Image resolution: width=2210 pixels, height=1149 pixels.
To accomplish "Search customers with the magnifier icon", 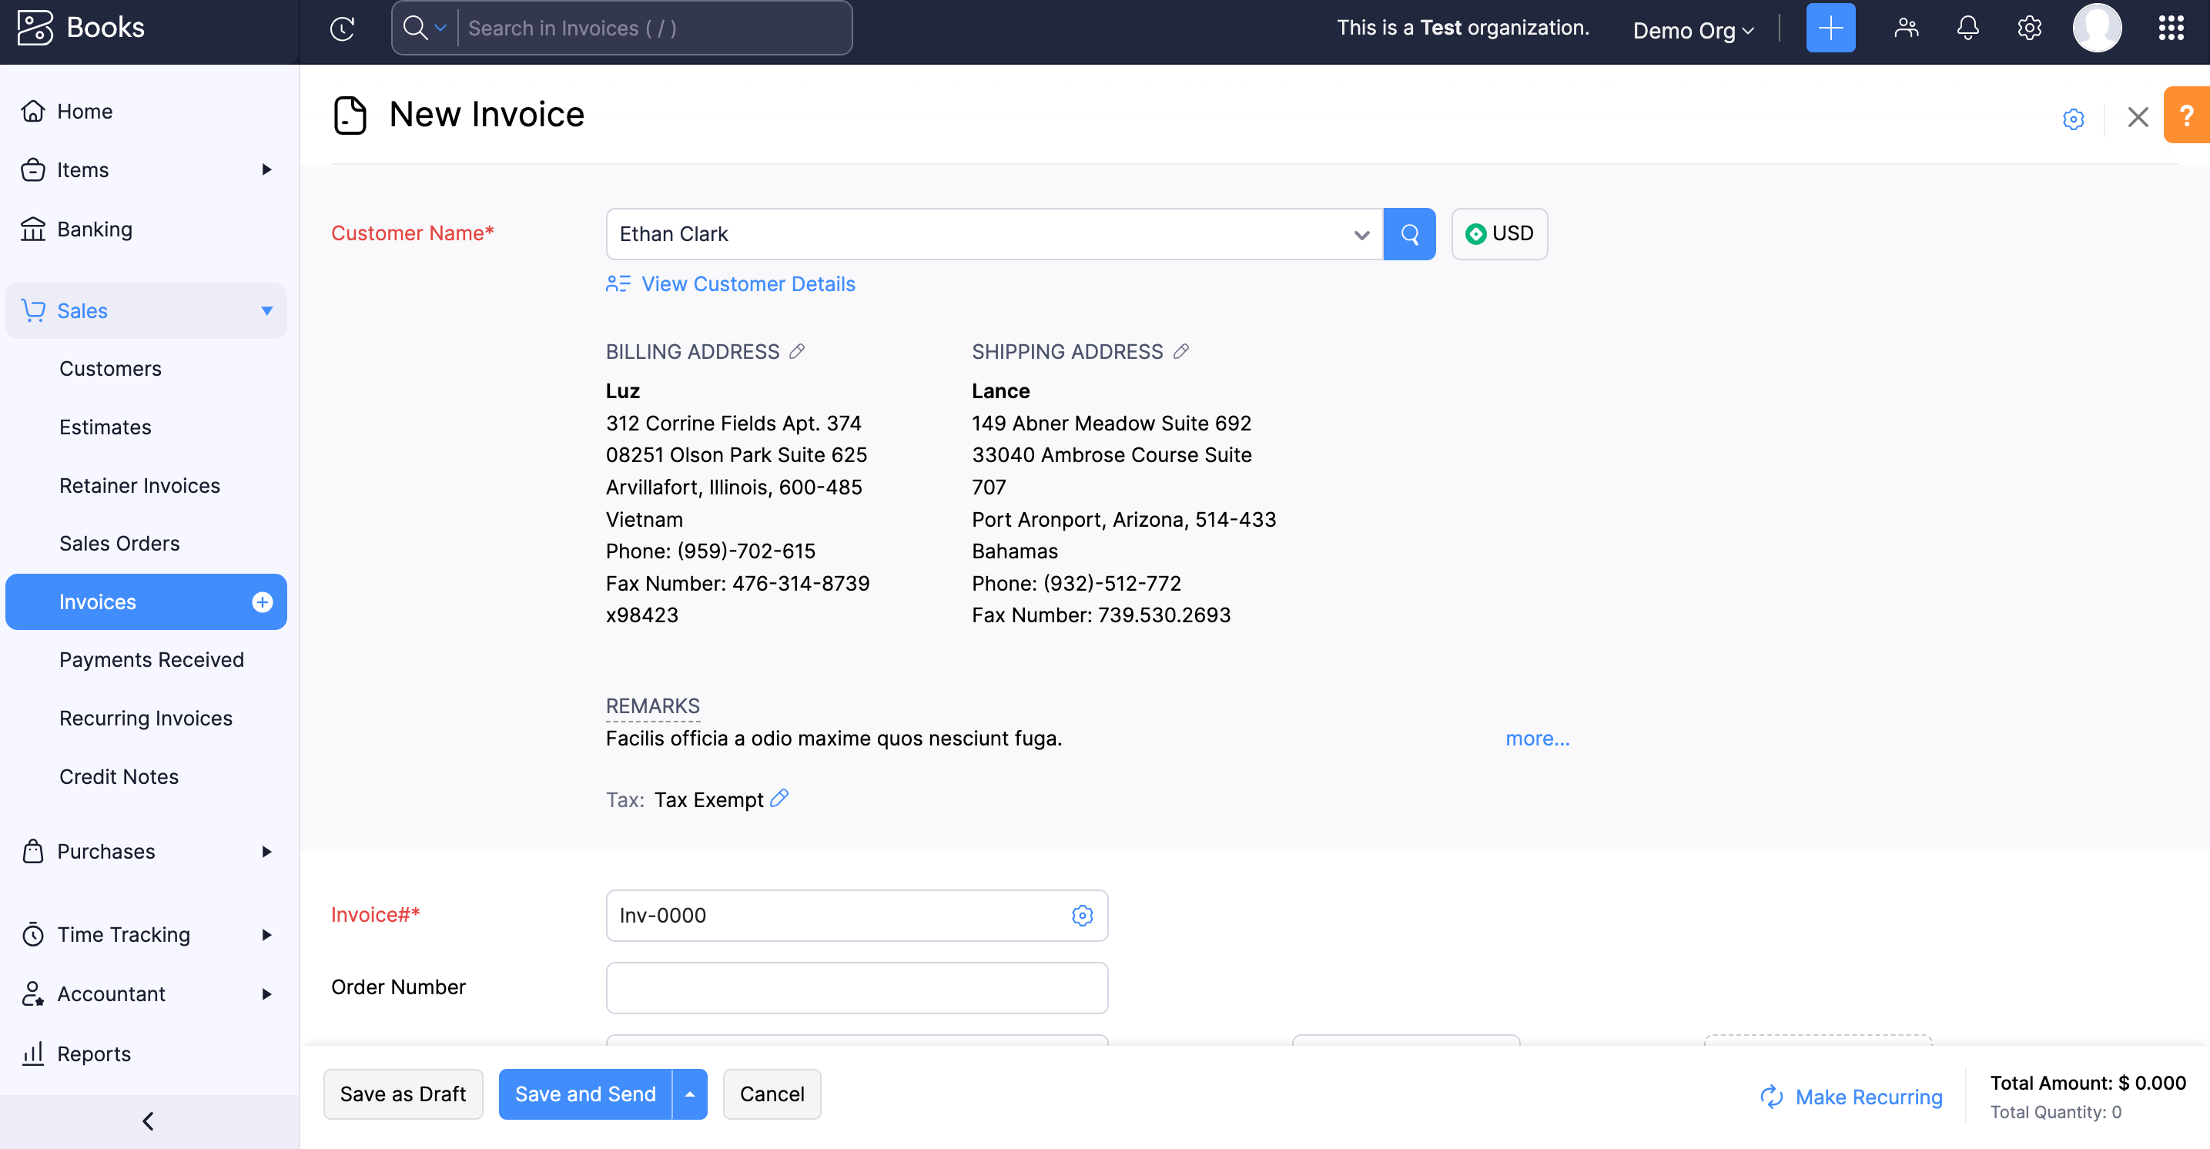I will pos(1408,233).
